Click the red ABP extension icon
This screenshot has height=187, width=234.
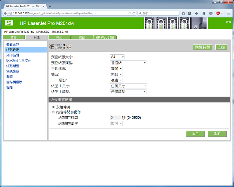pos(218,13)
